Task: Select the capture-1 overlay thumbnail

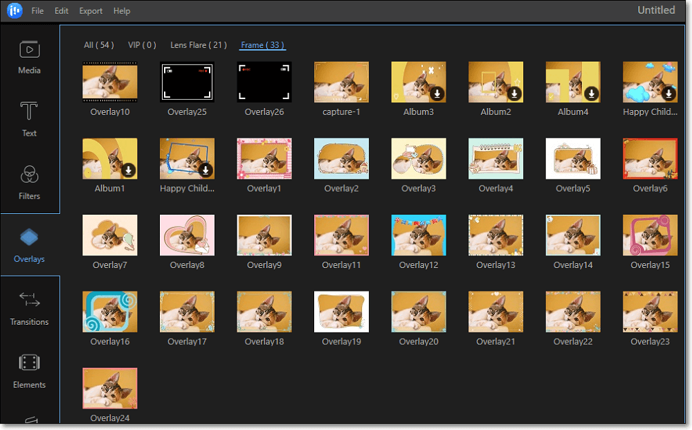Action: [341, 81]
